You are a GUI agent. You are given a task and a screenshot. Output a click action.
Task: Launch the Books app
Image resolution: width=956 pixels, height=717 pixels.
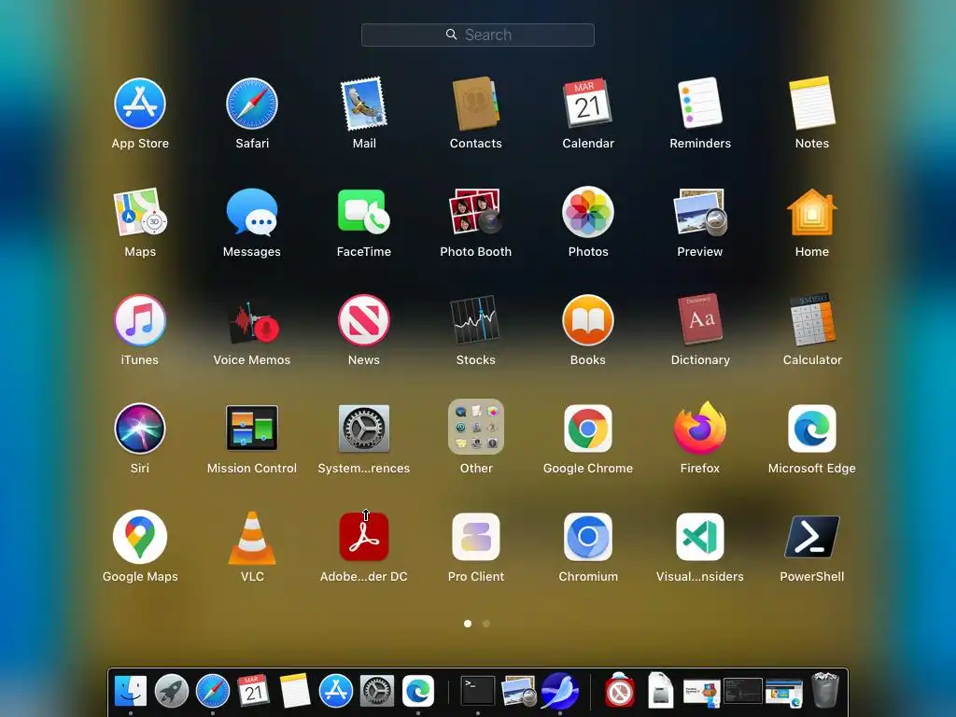pyautogui.click(x=588, y=320)
